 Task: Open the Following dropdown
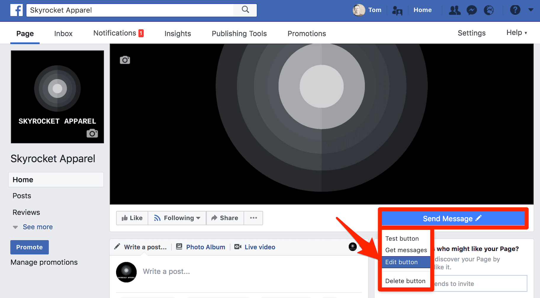pyautogui.click(x=177, y=218)
